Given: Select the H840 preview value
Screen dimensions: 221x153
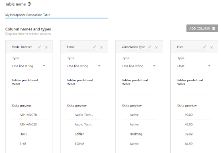Looking at the screenshot, I should (23, 134).
